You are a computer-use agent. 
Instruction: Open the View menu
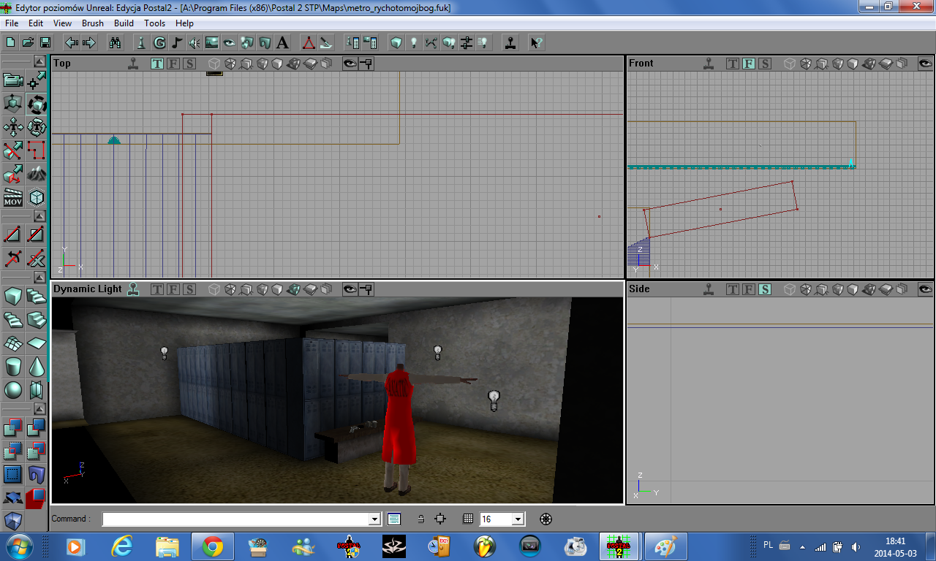point(63,23)
